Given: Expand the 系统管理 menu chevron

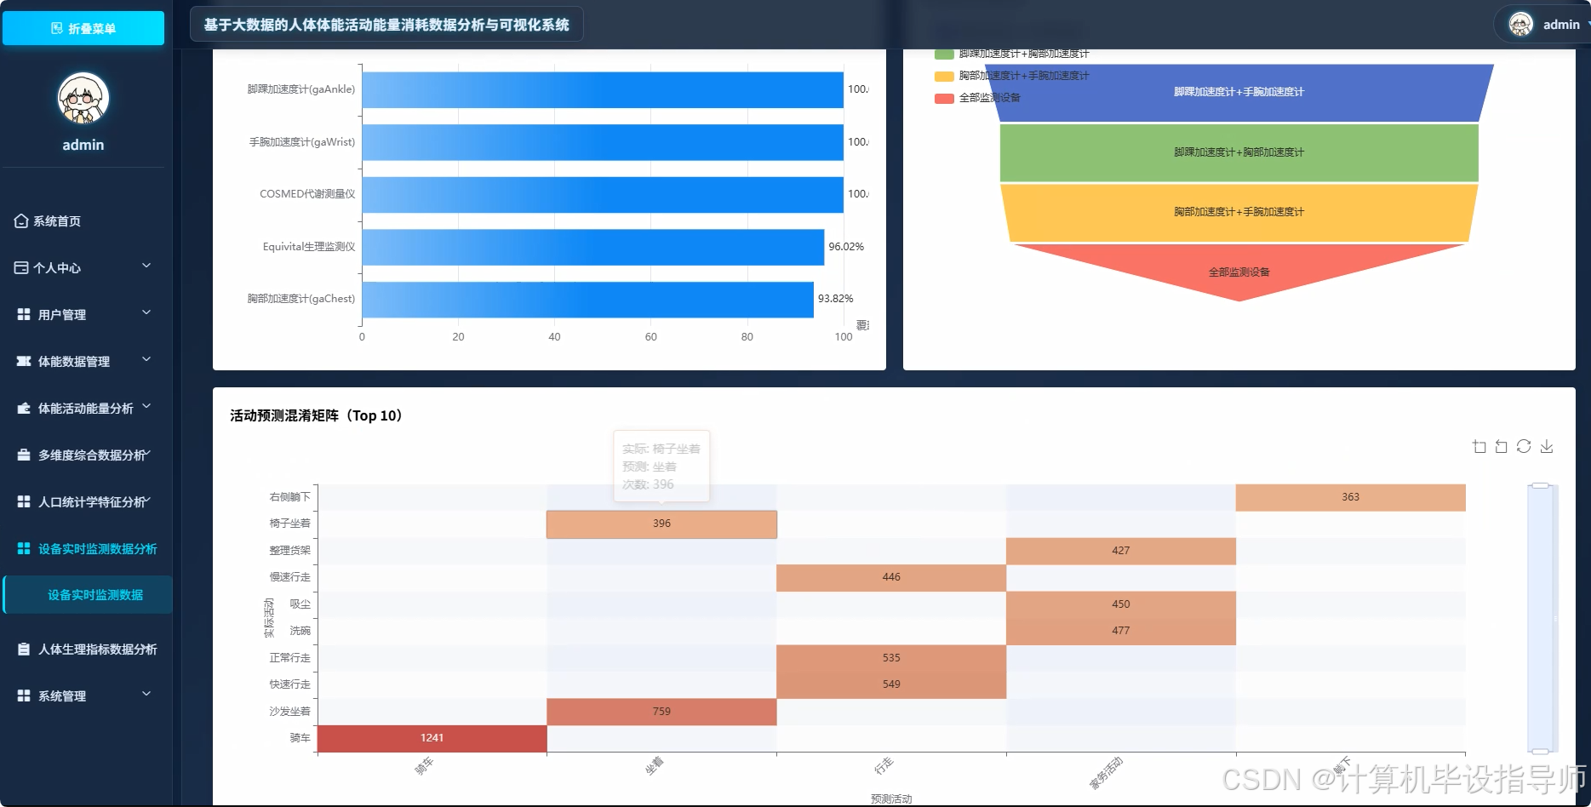Looking at the screenshot, I should pos(146,694).
